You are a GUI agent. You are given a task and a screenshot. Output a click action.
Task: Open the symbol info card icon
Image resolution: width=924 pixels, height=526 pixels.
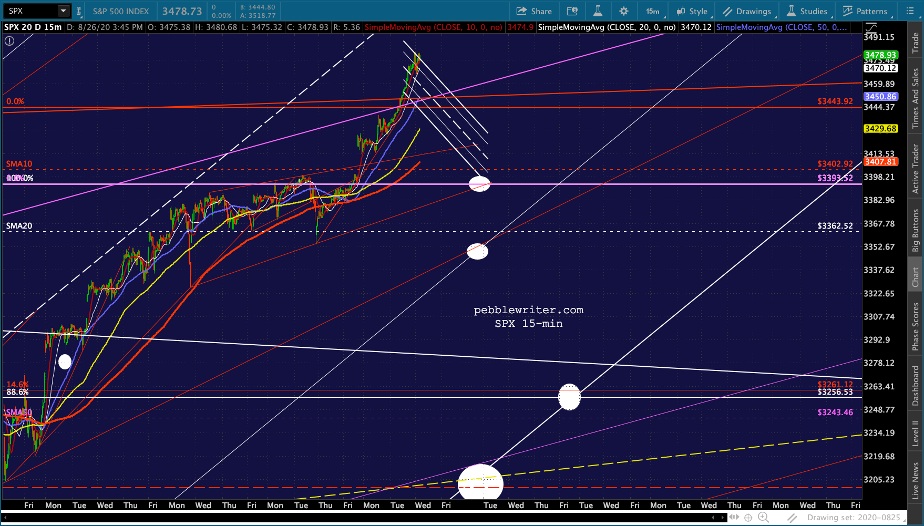click(x=572, y=11)
